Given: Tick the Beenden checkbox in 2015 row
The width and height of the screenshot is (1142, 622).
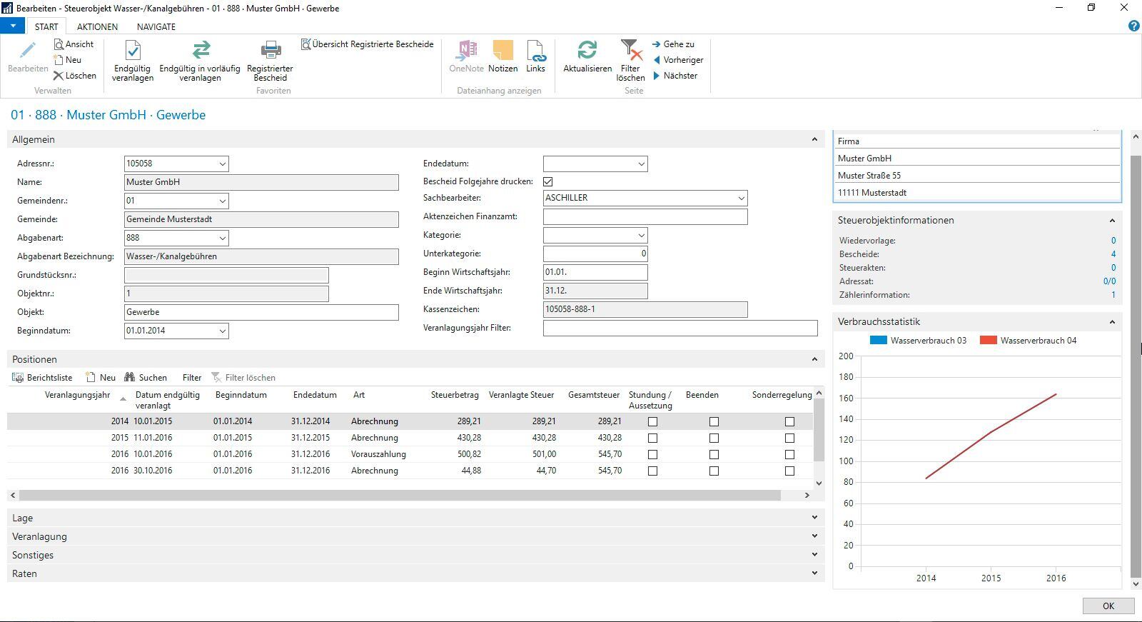Looking at the screenshot, I should coord(714,438).
